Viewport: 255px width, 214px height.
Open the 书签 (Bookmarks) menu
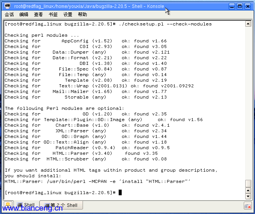(x=53, y=15)
